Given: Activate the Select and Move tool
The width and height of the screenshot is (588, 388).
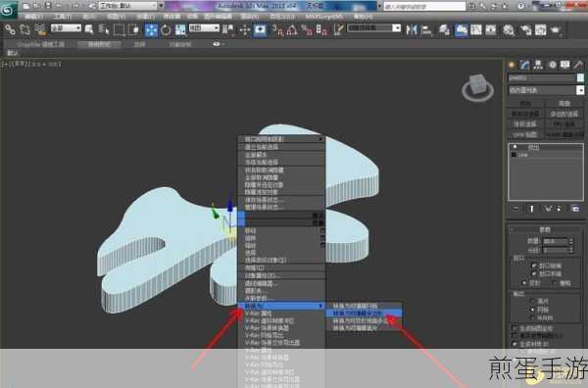Looking at the screenshot, I should (x=151, y=30).
